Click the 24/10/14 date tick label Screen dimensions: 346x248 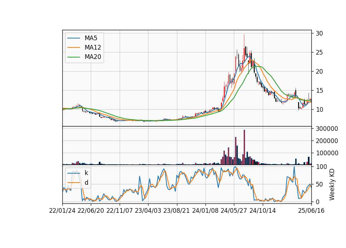tap(263, 211)
